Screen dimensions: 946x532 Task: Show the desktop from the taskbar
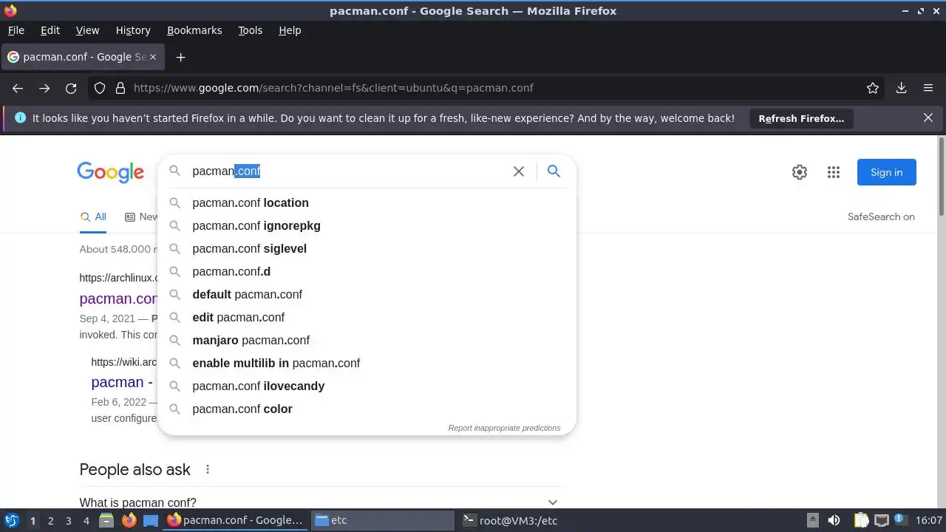(151, 520)
